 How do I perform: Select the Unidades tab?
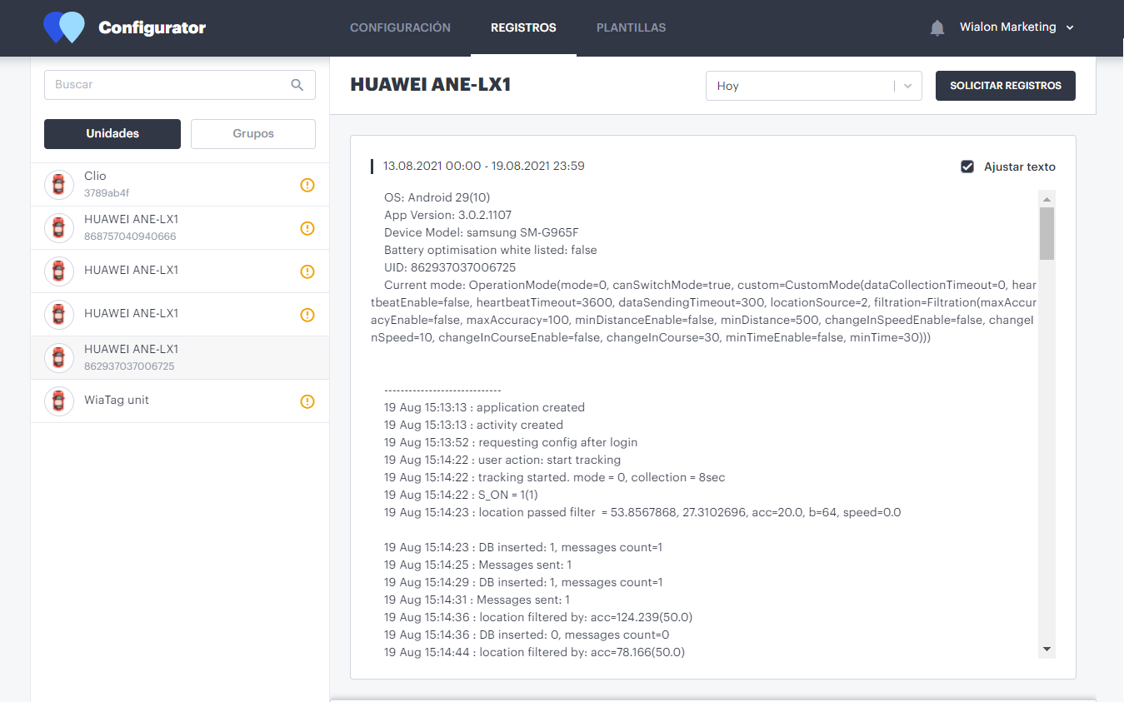pos(112,134)
